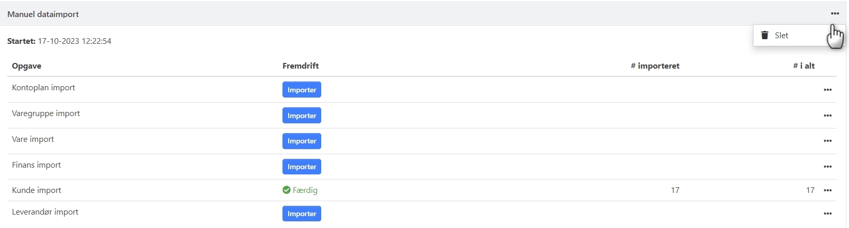The width and height of the screenshot is (849, 228).
Task: Open more options for Kontoplan import row
Action: click(x=827, y=90)
